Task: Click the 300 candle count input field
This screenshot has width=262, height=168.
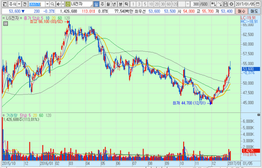Action: click(195, 4)
